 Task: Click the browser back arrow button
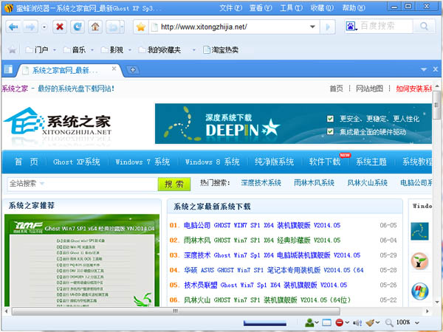click(13, 27)
